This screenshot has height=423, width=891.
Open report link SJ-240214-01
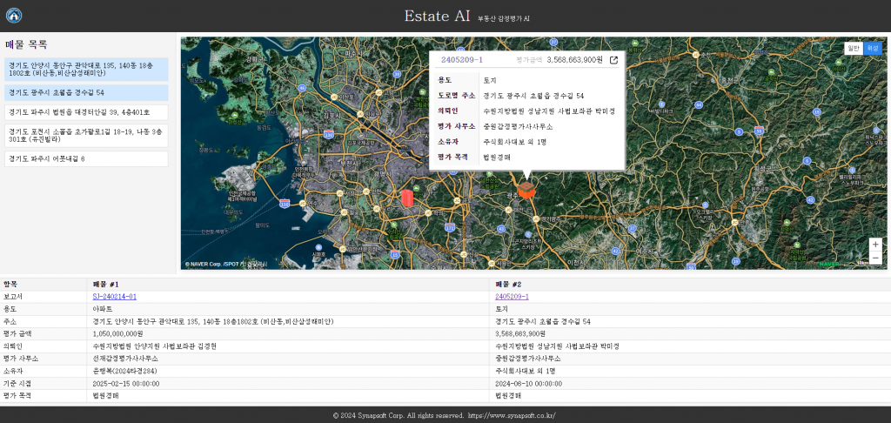tap(114, 297)
